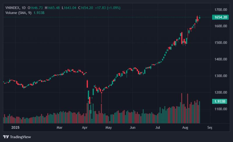Click the VNINDEX symbol label
This screenshot has width=233, height=142.
pos(13,8)
